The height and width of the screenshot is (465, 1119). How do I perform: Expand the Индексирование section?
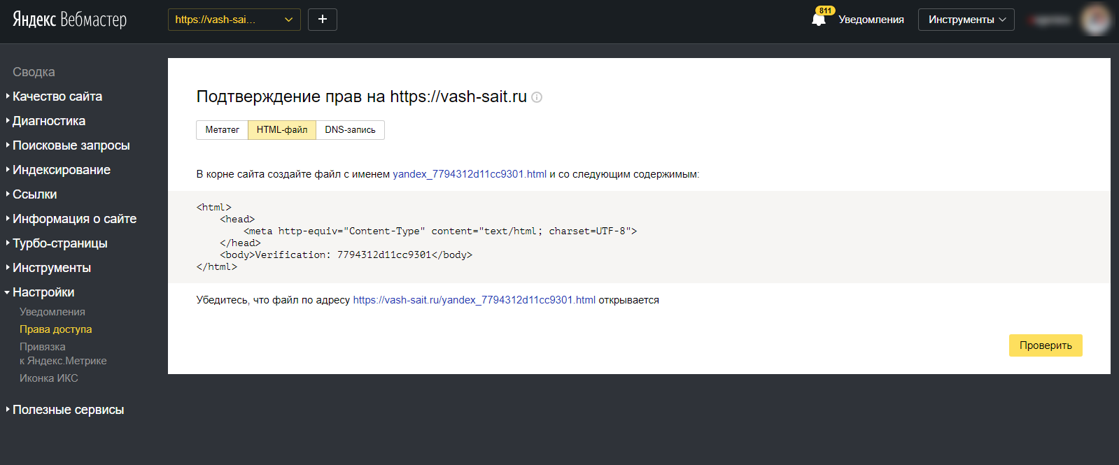62,170
